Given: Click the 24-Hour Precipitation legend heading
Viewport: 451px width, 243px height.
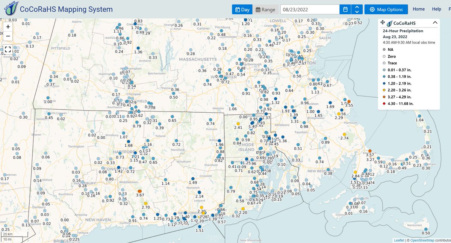Looking at the screenshot, I should 403,31.
